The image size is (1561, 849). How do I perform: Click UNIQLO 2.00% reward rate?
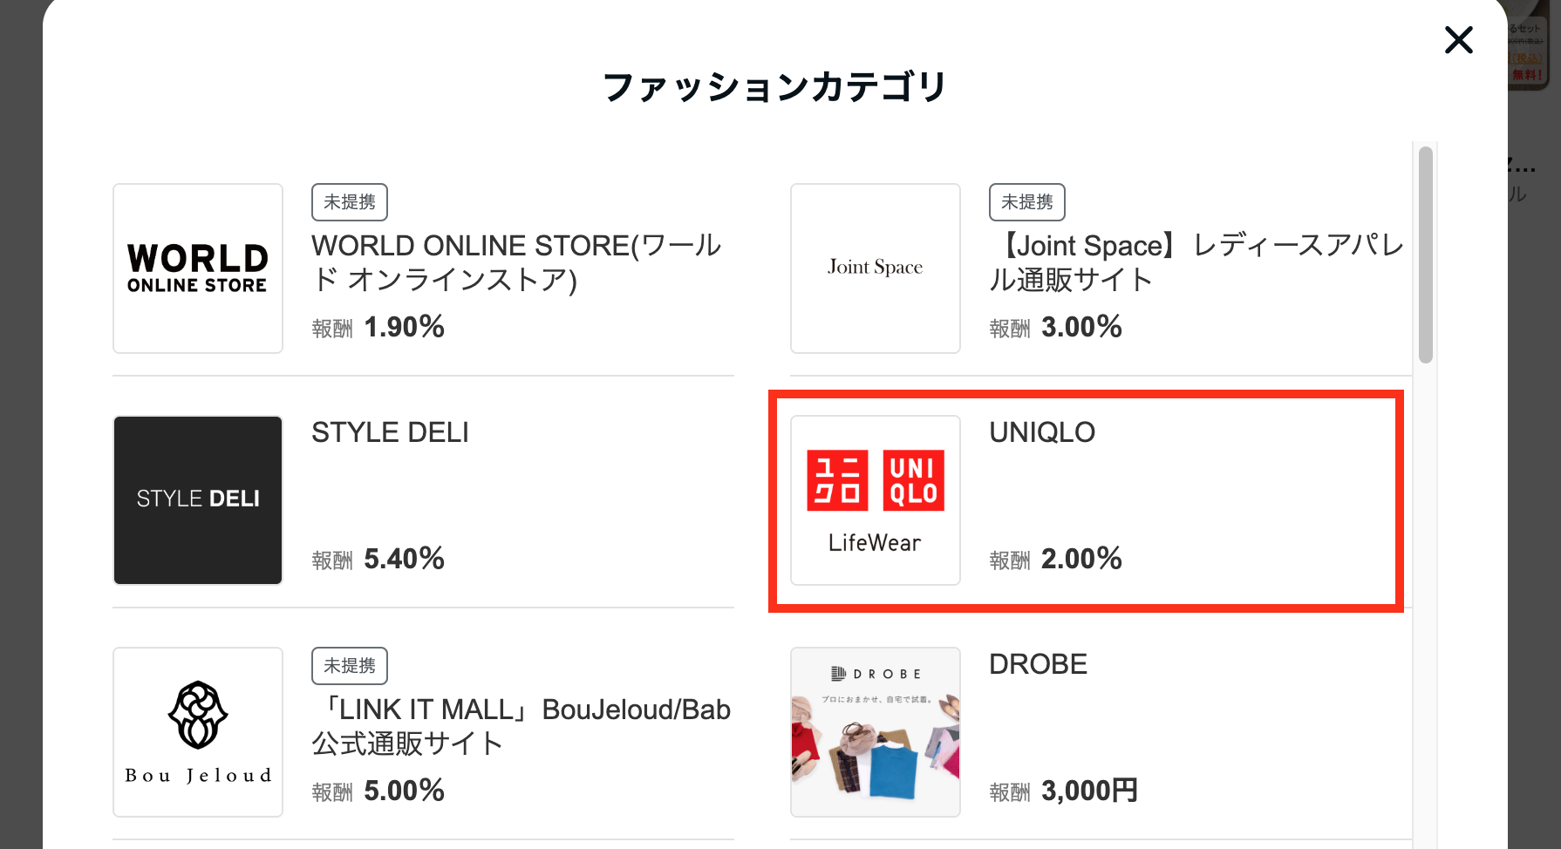(1081, 559)
